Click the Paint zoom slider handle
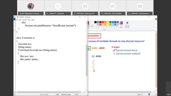This screenshot has height=96, width=171. click(x=149, y=94)
